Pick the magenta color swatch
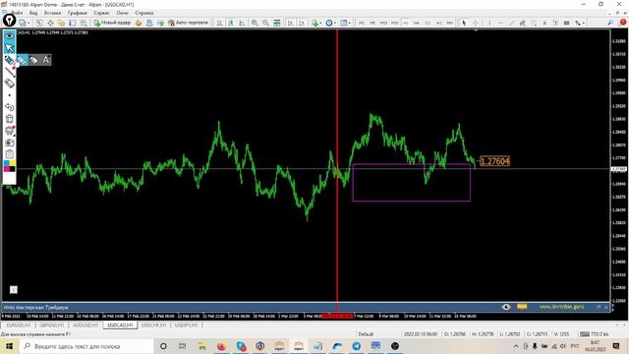Screen dimensions: 629x354 pos(7,168)
